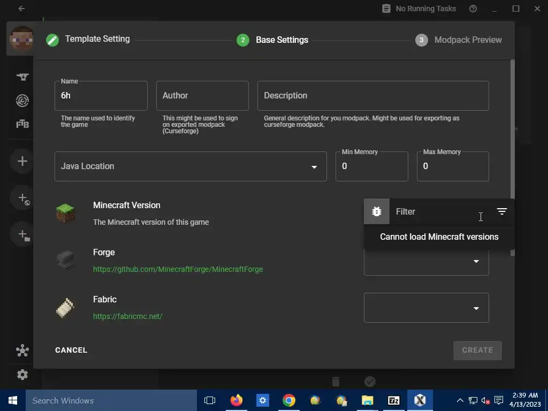Click the checkmark icon behind the dialog
548x411 pixels.
[370, 381]
